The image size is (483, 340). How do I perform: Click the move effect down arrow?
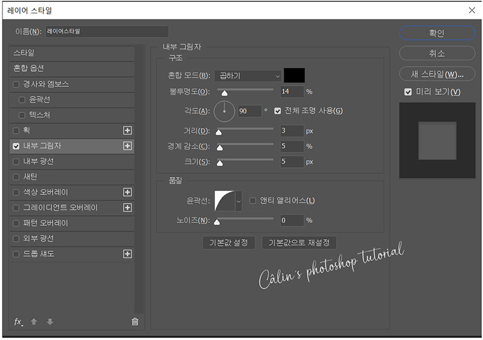pyautogui.click(x=50, y=321)
